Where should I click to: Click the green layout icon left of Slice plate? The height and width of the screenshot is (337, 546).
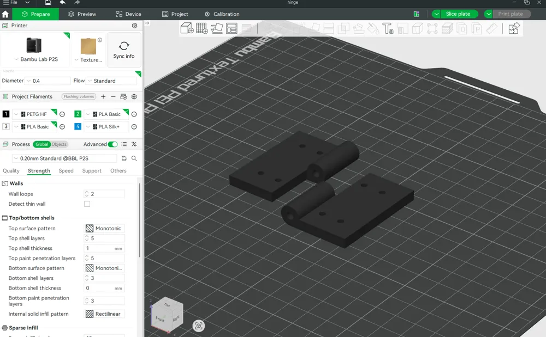(417, 14)
